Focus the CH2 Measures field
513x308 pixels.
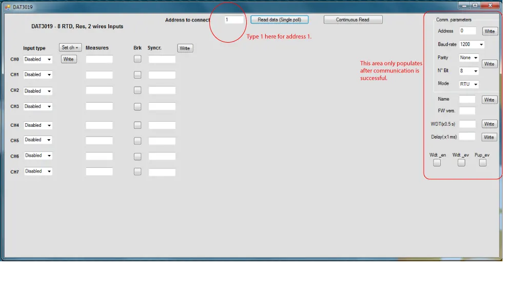99,90
